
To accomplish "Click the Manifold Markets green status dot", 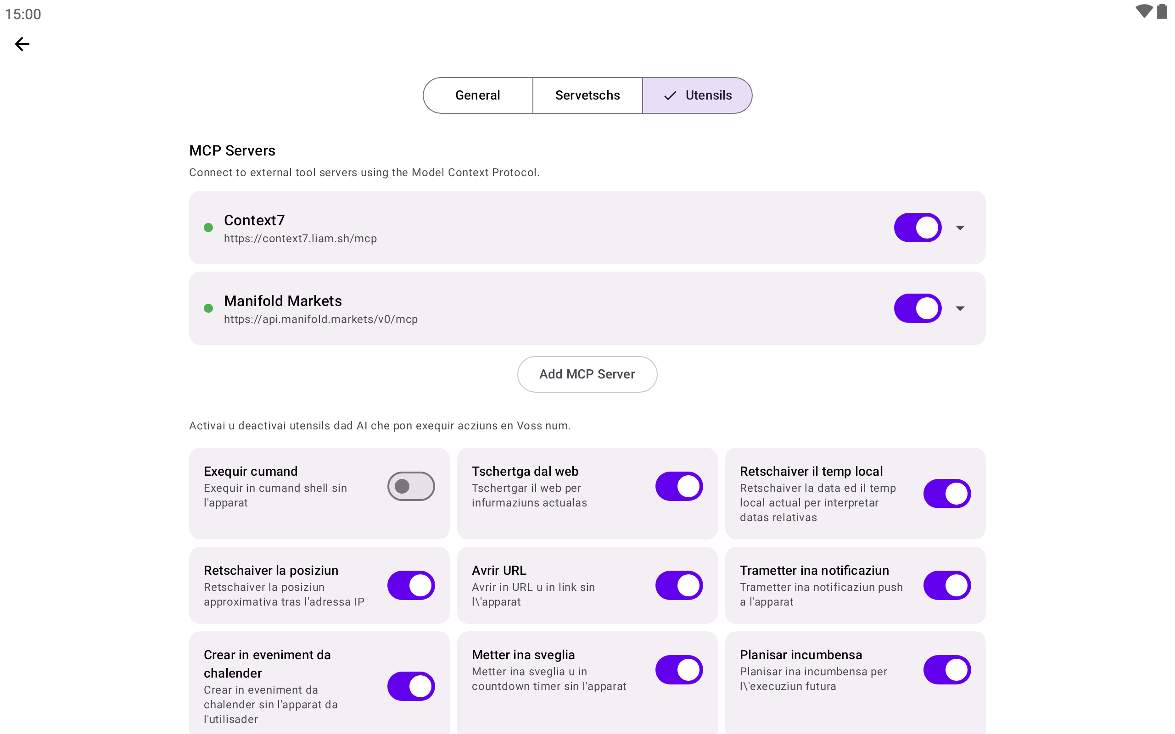I will [208, 308].
